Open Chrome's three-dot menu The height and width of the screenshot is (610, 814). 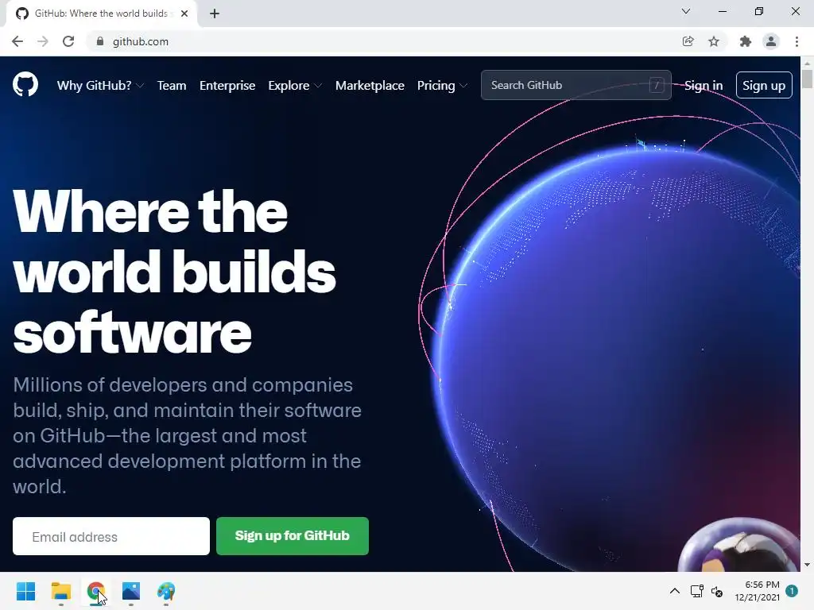(x=797, y=41)
